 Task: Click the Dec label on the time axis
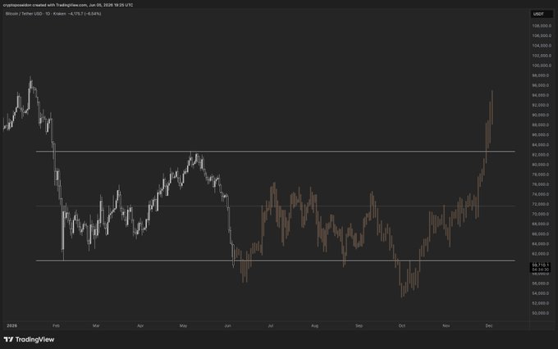(489, 325)
